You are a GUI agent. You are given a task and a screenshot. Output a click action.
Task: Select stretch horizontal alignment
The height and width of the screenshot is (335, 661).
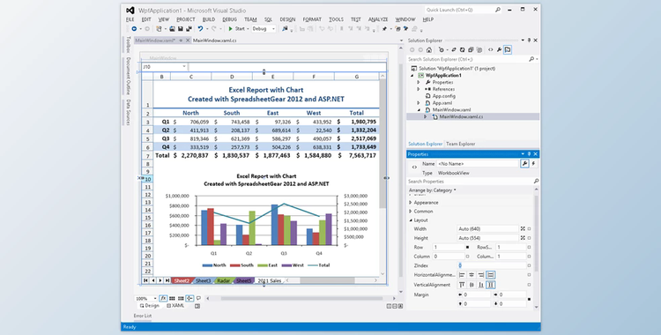pos(491,275)
